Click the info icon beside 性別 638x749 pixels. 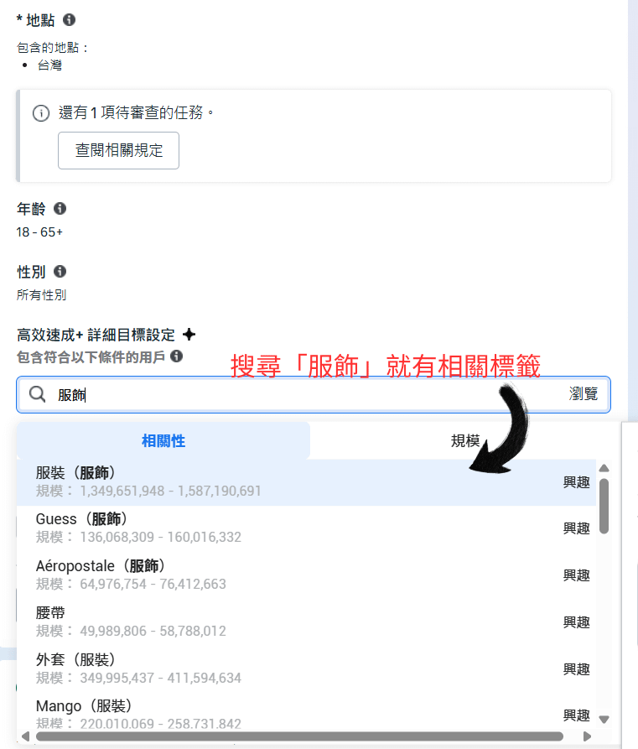tap(60, 271)
